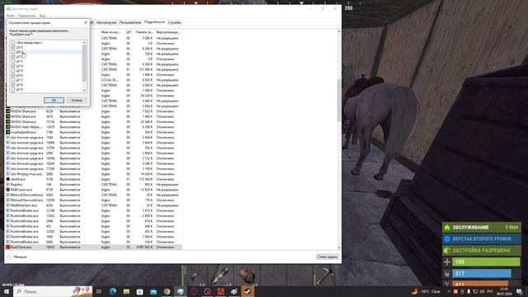
Task: Sort by the ЦП column header
Action: pos(129,32)
